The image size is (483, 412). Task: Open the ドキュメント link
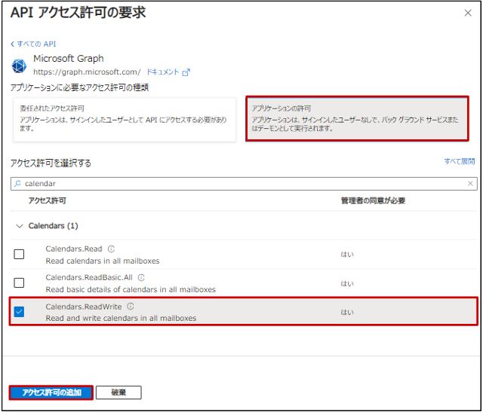coord(163,72)
